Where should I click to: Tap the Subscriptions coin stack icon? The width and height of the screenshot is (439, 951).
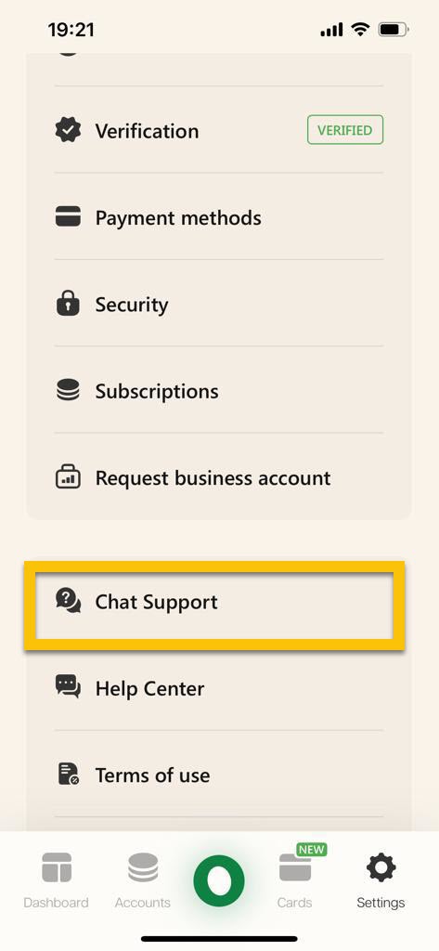(68, 390)
